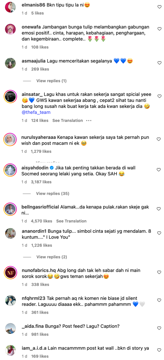The width and height of the screenshot is (164, 360).
Task: Open the nunofabrics.hq profile picture
Action: (x=10, y=272)
